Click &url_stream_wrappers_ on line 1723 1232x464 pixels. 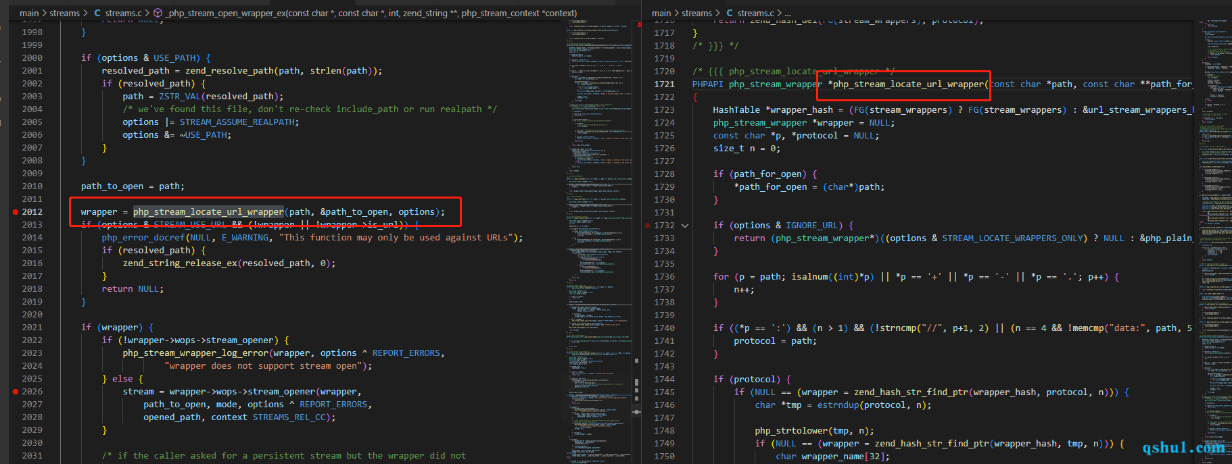1138,109
